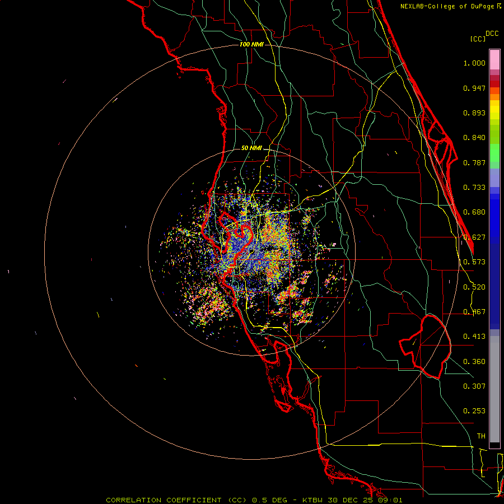Click the KTBW 30 DEC 25 09:01 timestamp
Viewport: 504px width, 504px height.
(x=352, y=500)
